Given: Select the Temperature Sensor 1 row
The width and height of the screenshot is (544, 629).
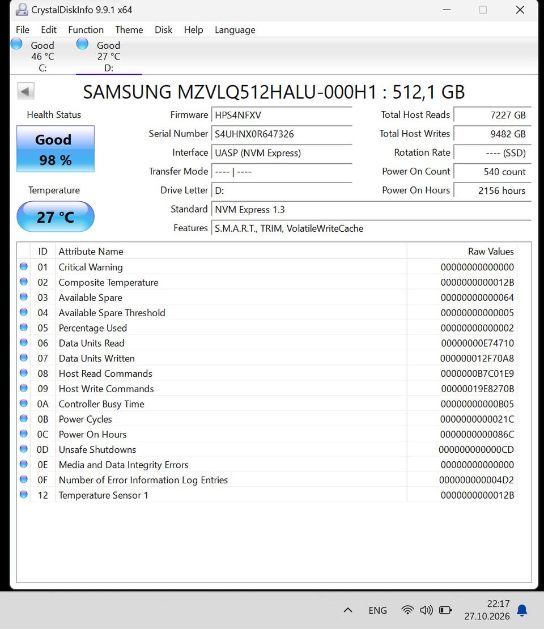Looking at the screenshot, I should (267, 495).
